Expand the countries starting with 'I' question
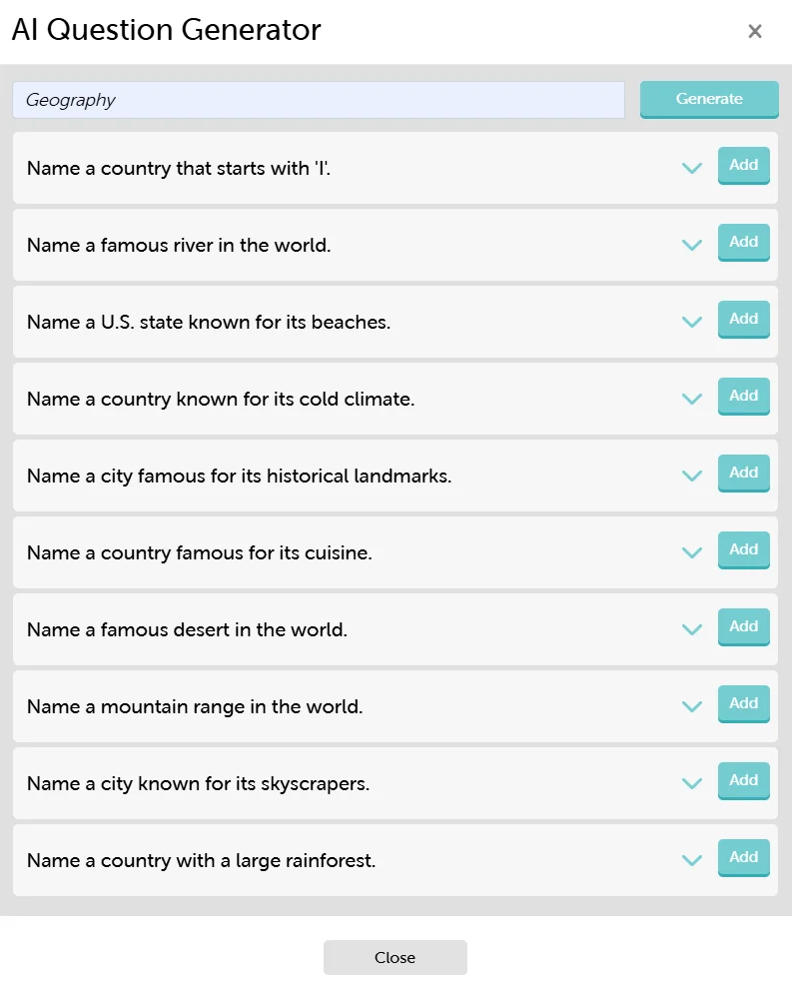 [x=691, y=169]
